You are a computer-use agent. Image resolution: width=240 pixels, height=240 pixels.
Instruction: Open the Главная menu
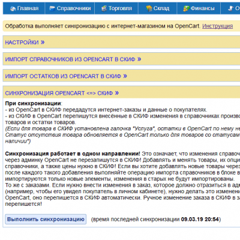coord(24,8)
